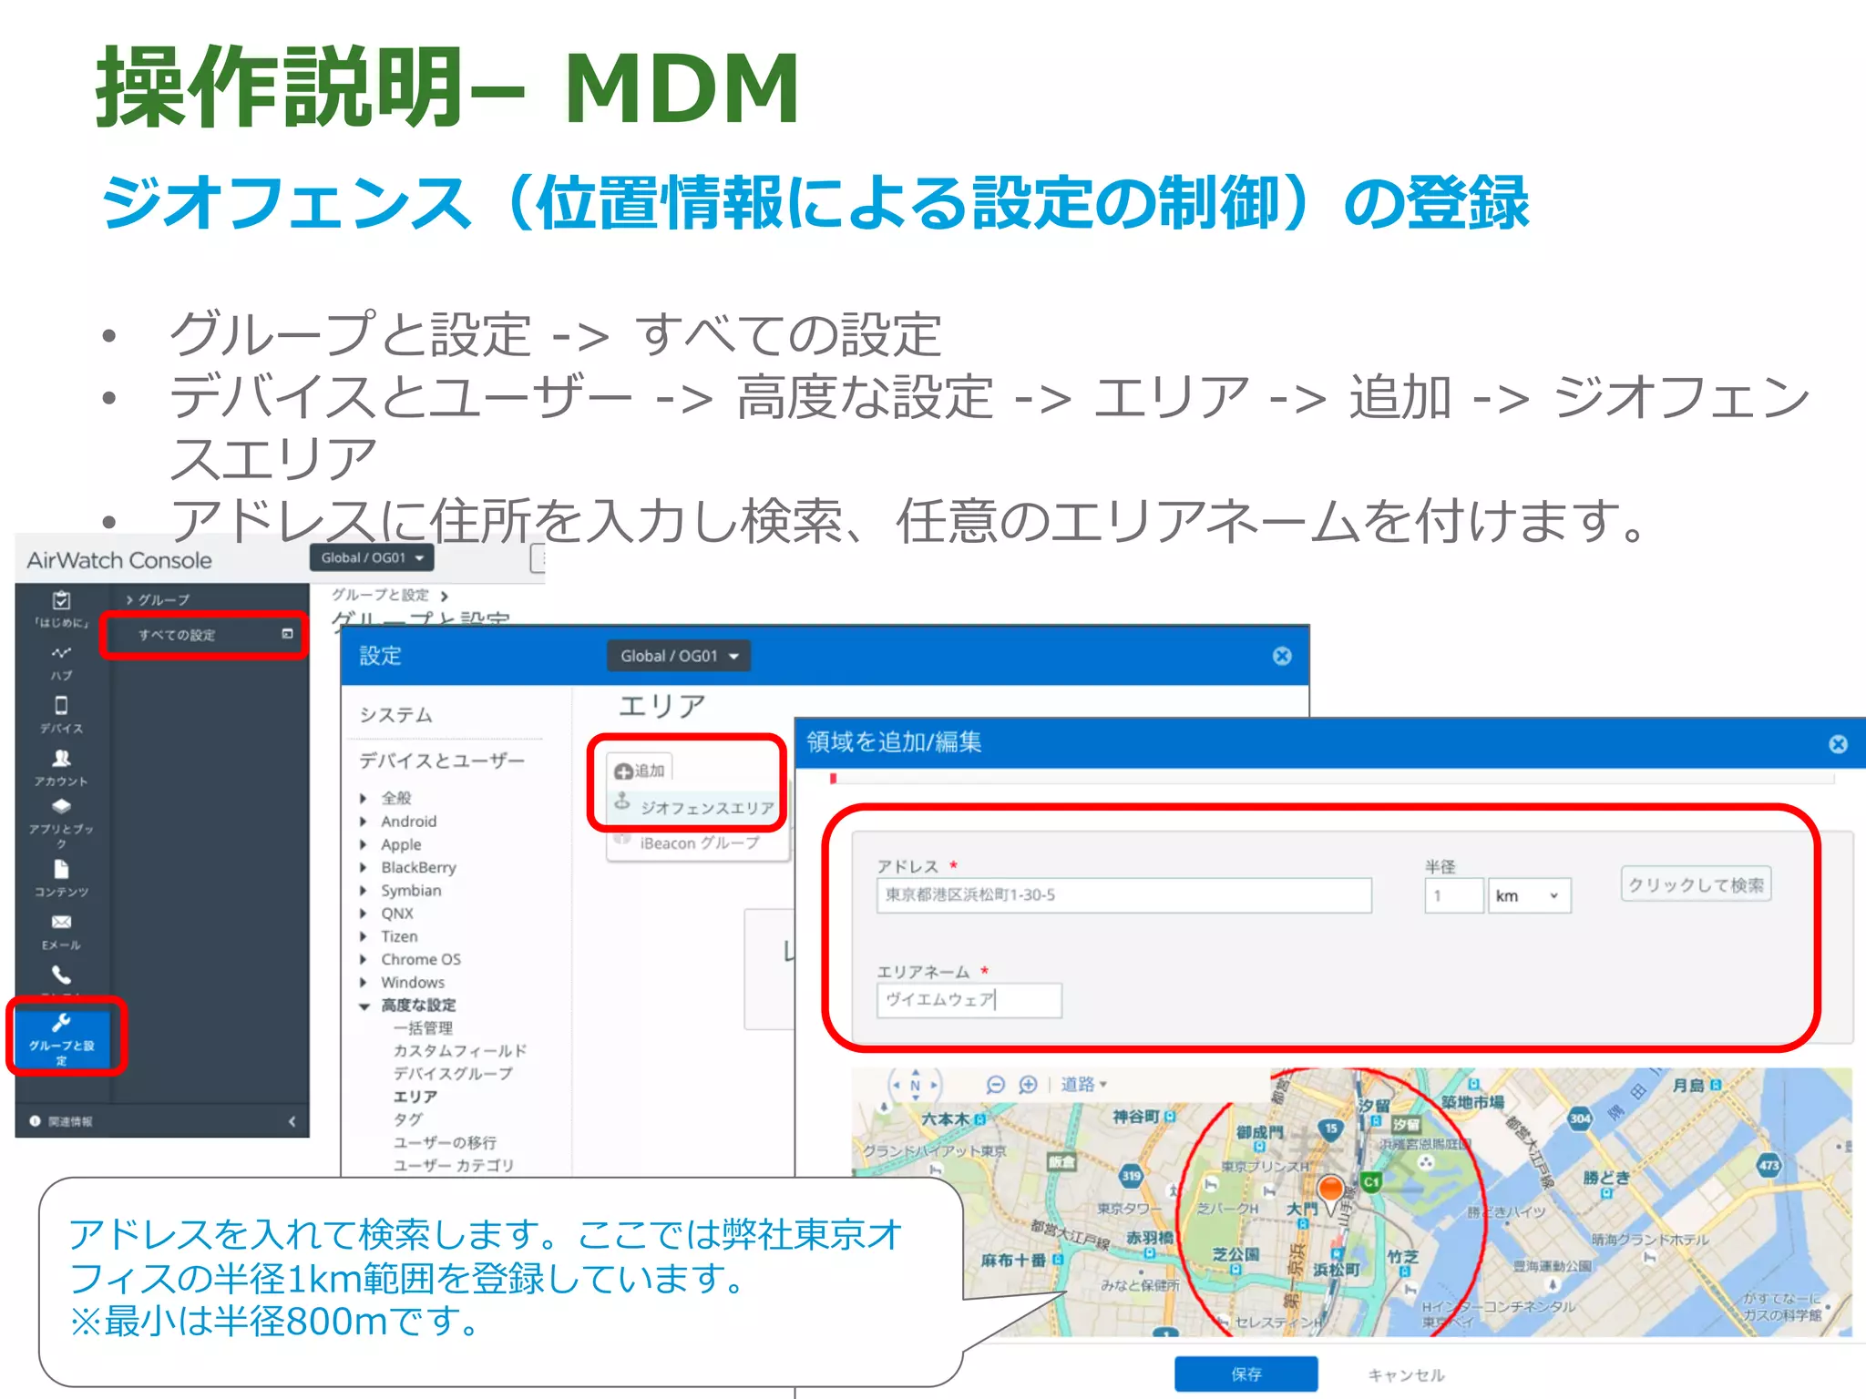Image resolution: width=1866 pixels, height=1399 pixels.
Task: Open the 道路 map type dropdown
Action: tap(1083, 1084)
